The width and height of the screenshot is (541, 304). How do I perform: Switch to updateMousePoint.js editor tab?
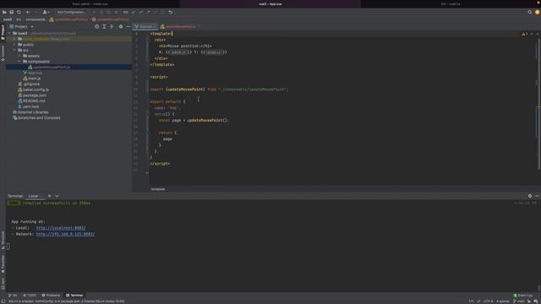click(x=180, y=26)
